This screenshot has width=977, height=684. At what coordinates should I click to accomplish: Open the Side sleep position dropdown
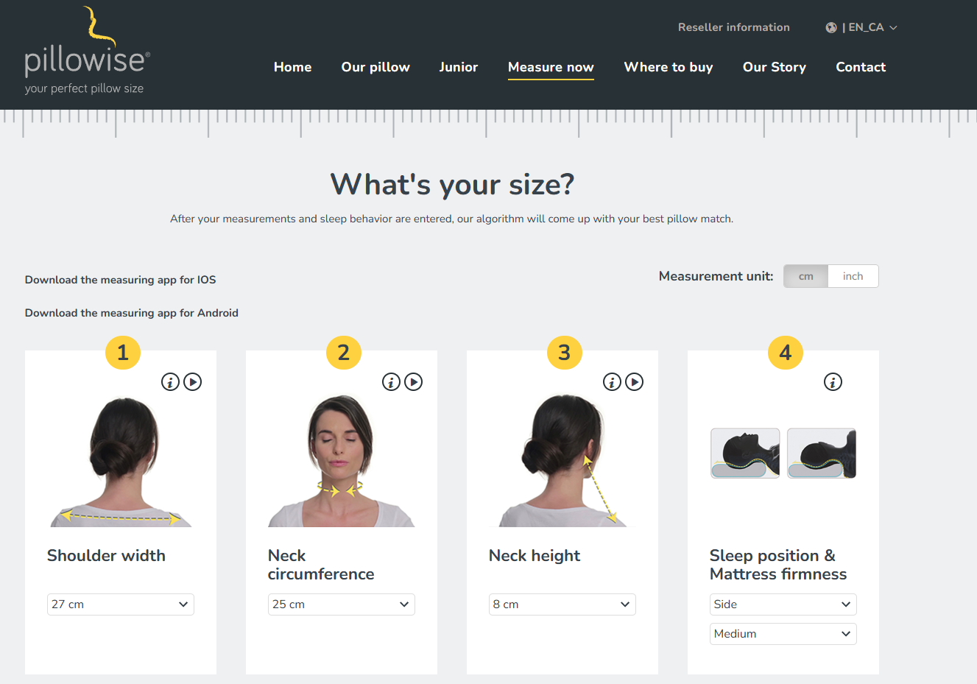coord(783,604)
